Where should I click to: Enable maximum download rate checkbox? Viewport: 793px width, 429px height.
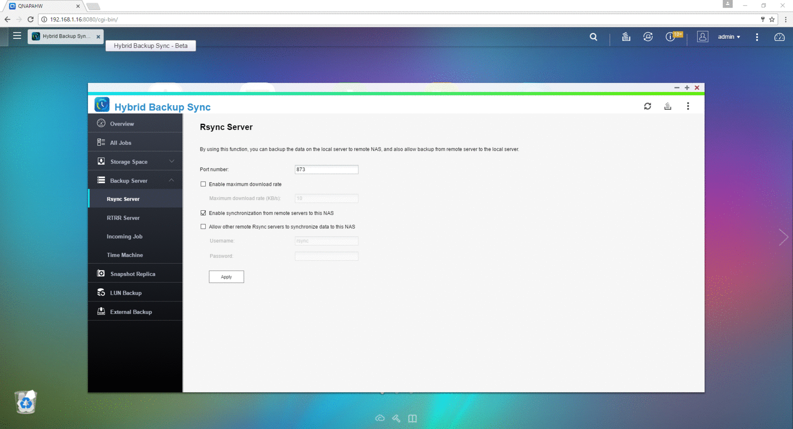[x=203, y=184]
